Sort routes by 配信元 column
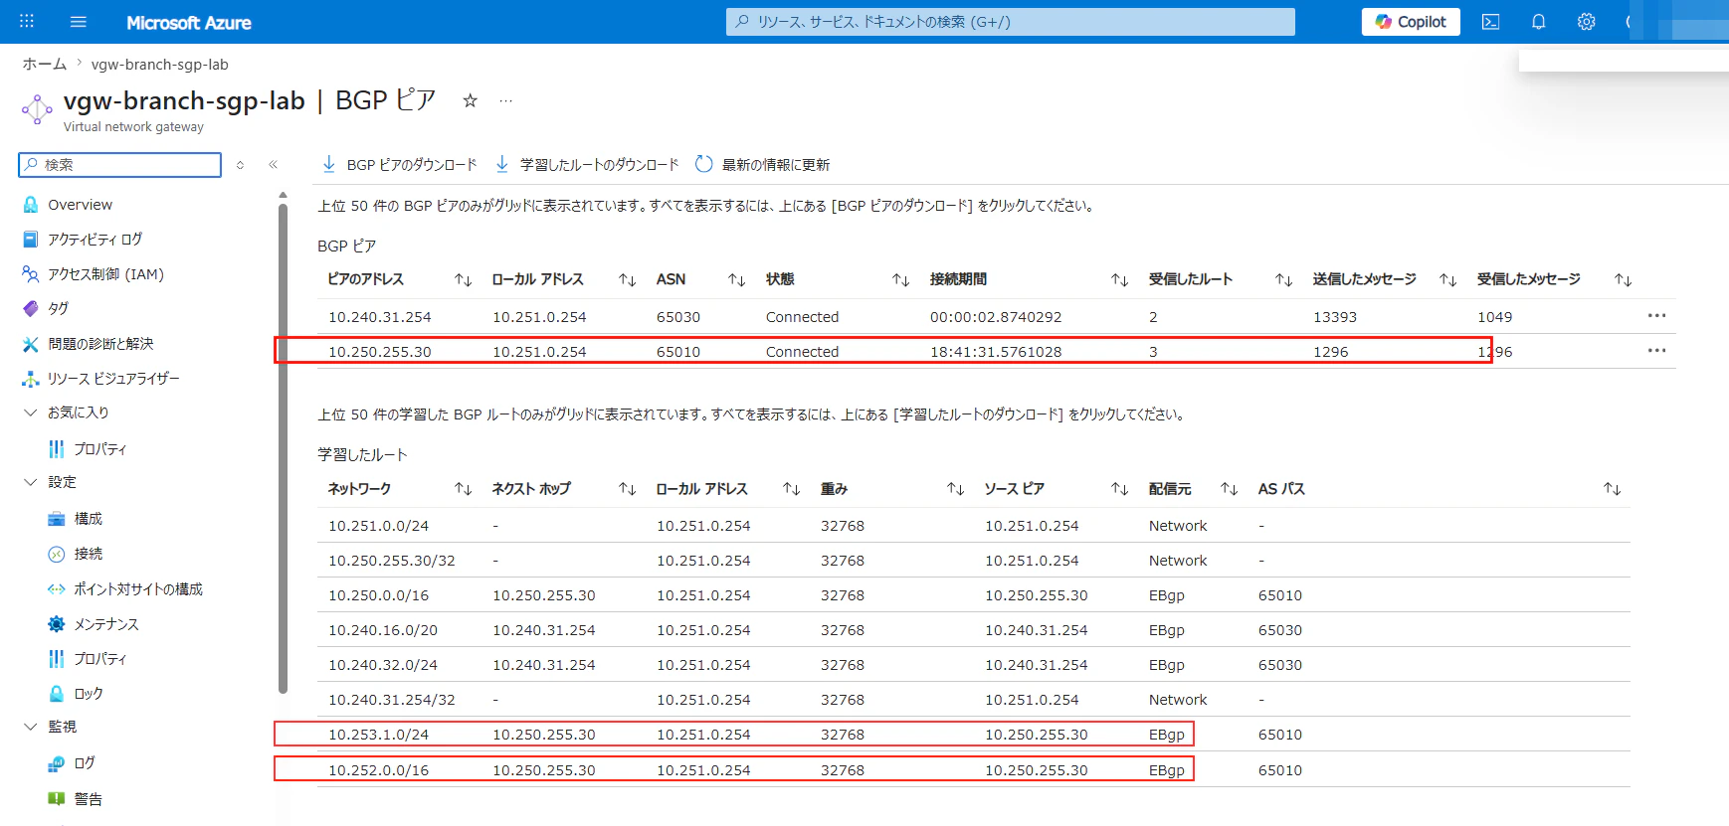Screen dimensions: 1729x826 coord(1229,489)
